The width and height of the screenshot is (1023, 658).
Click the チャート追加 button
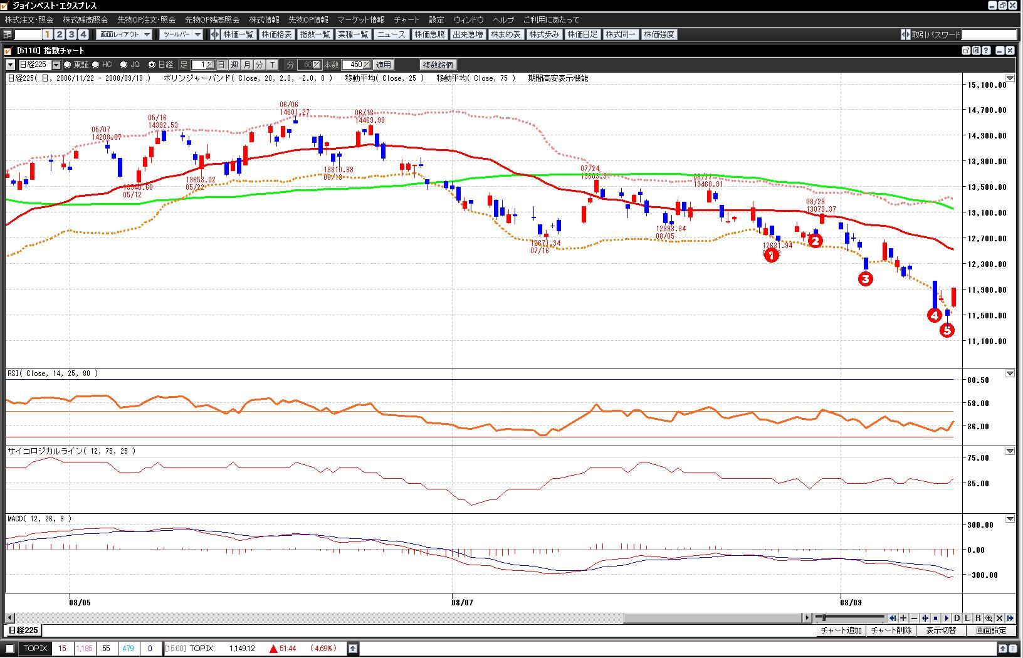coord(841,630)
